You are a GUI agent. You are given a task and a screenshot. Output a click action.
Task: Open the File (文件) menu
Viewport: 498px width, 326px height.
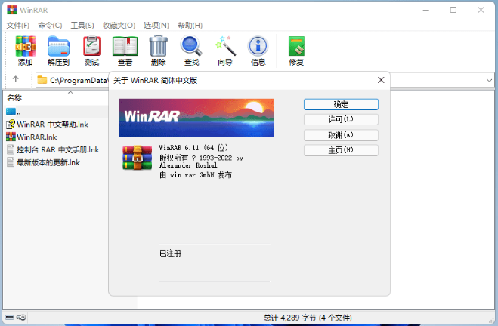click(18, 26)
